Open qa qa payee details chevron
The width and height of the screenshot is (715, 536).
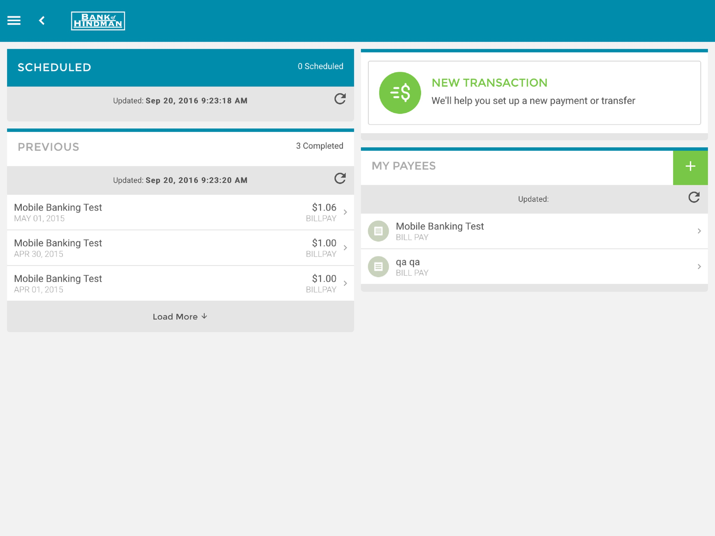click(699, 267)
